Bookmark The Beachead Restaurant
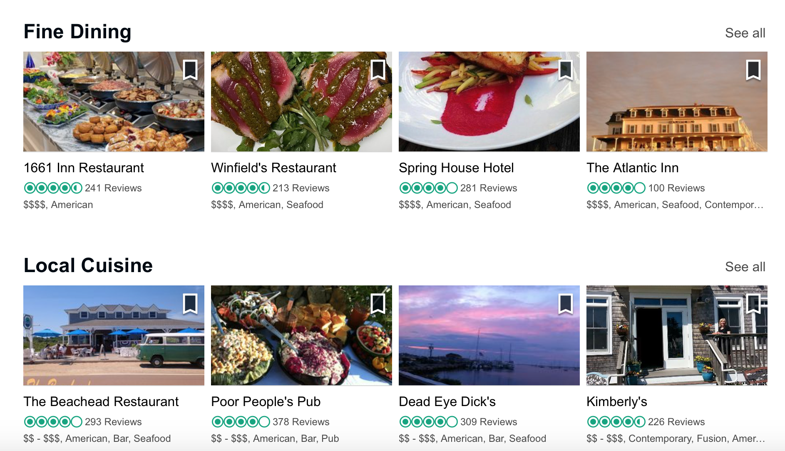Viewport: 785px width, 451px height. (x=190, y=303)
